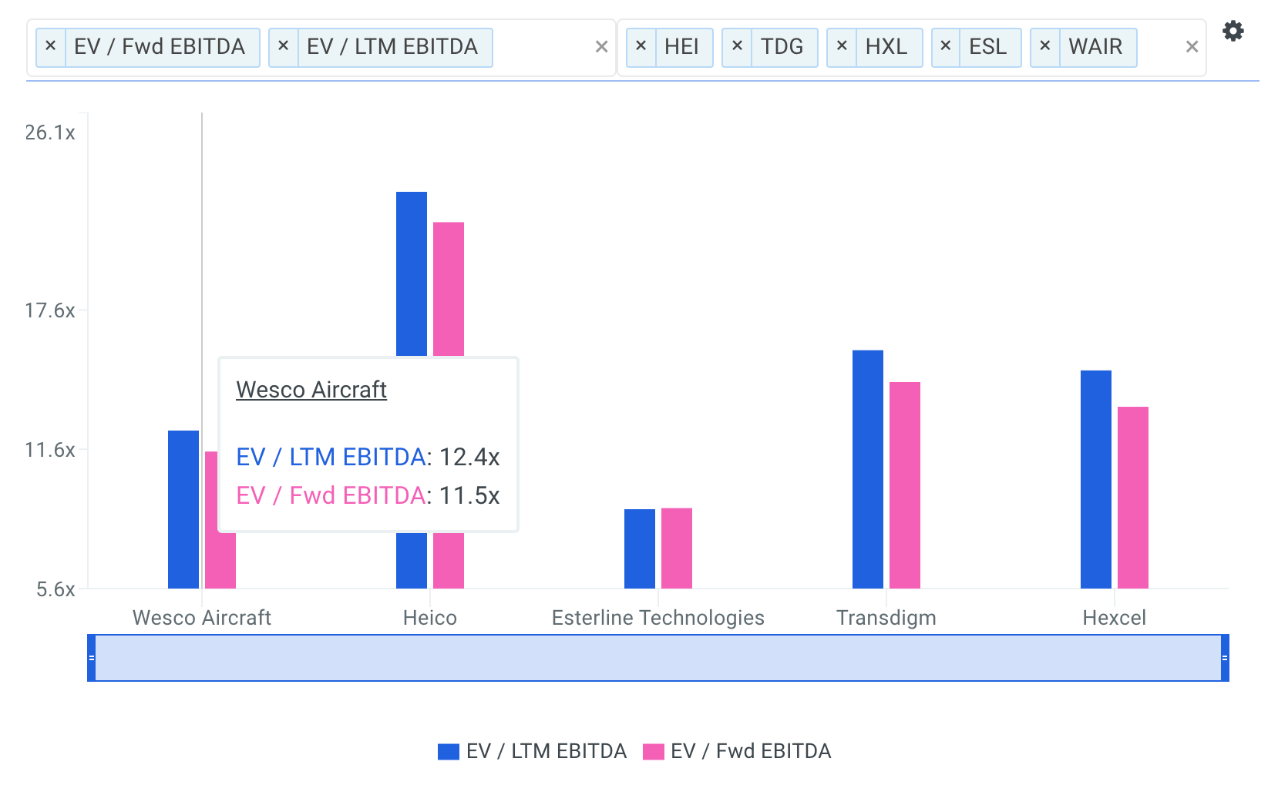1278x795 pixels.
Task: Click the EV / Fwd EBITDA tag label
Action: (160, 47)
